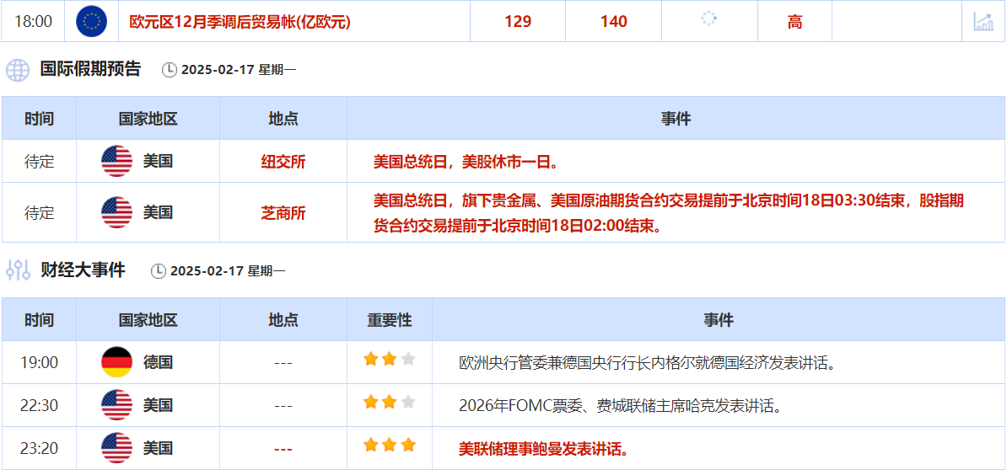The image size is (1007, 470).
Task: Click the globe icon beside 国际假期预告
Action: click(x=18, y=70)
